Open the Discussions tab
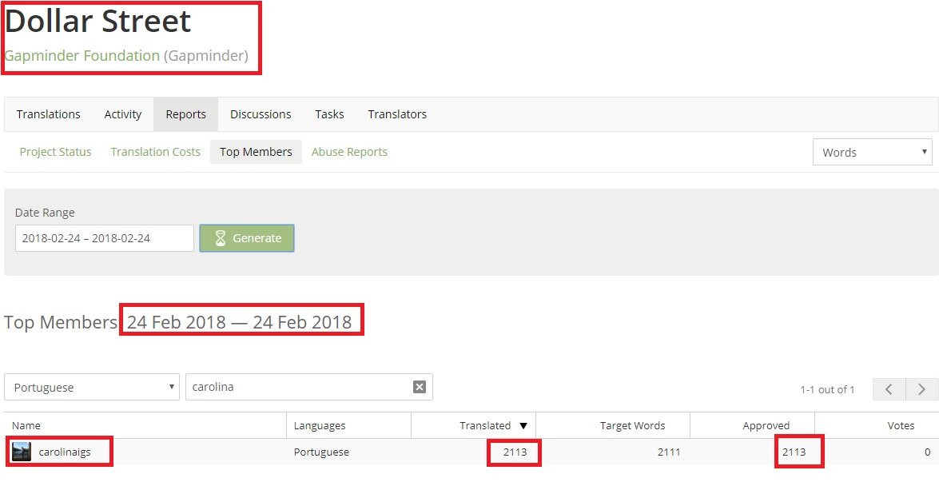The image size is (939, 490). point(261,114)
